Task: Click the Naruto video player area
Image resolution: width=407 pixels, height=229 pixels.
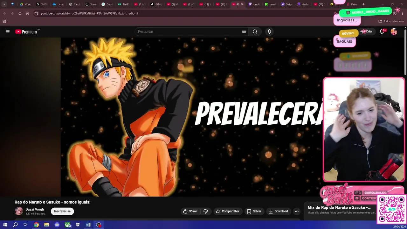Action: click(192, 117)
